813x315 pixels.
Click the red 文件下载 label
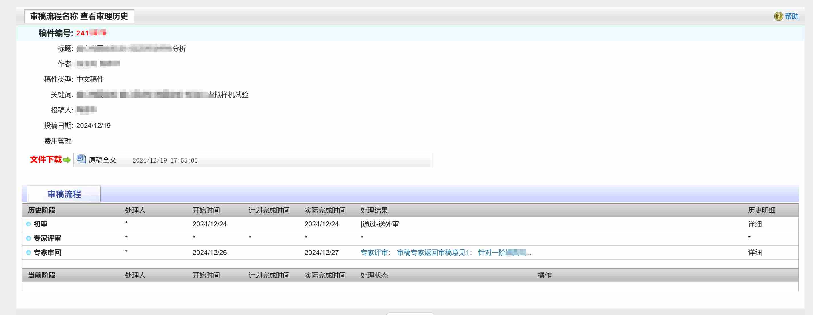46,160
